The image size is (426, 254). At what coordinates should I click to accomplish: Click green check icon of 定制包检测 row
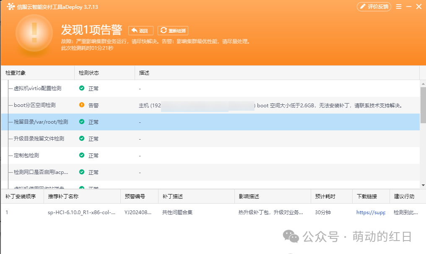click(x=82, y=155)
